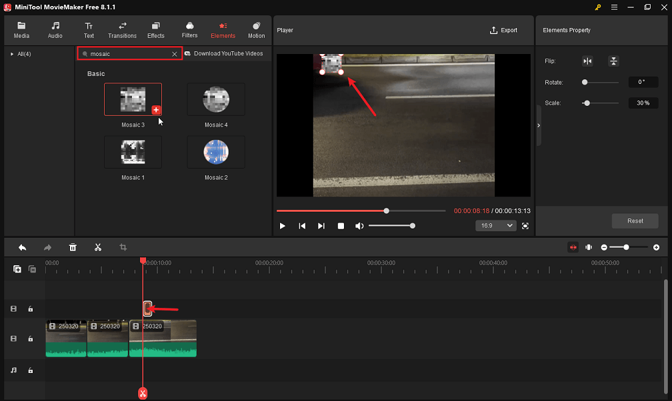Select the mosaic element clip on timeline
The height and width of the screenshot is (401, 672).
point(147,308)
